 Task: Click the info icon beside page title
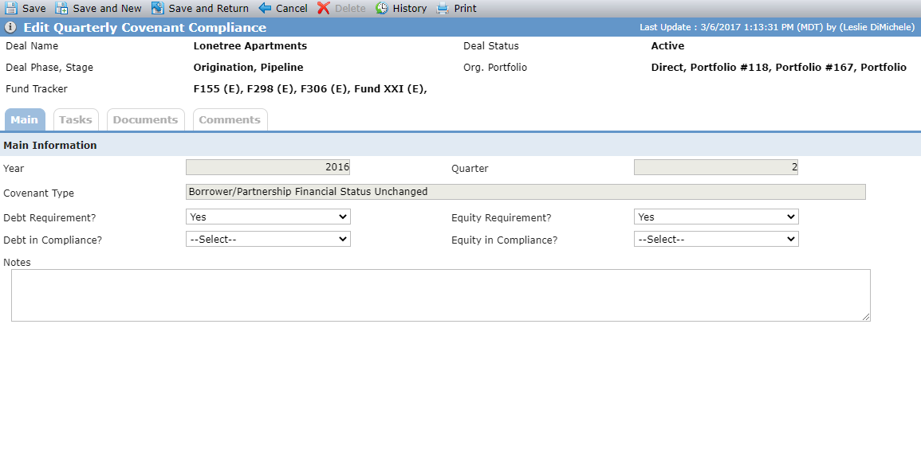(x=10, y=28)
